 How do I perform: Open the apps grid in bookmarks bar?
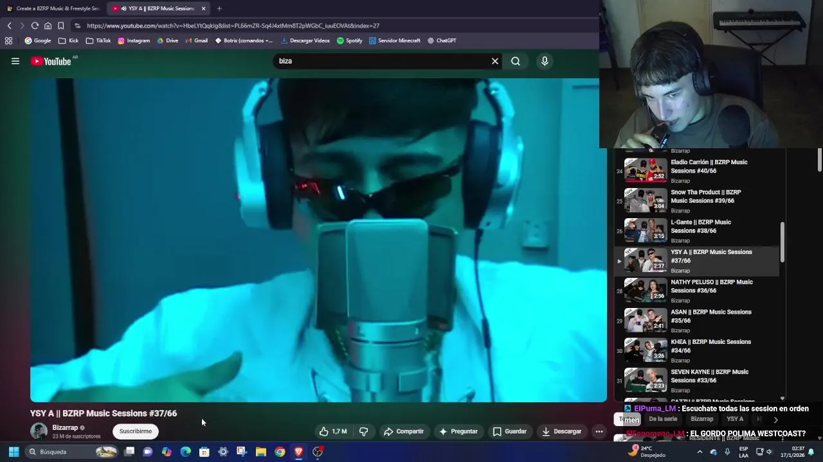pyautogui.click(x=8, y=40)
